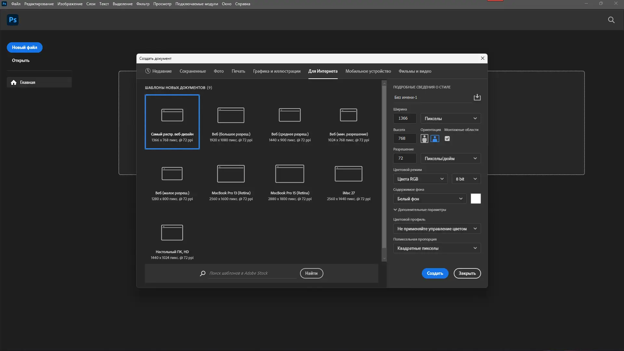Image resolution: width=624 pixels, height=351 pixels.
Task: Open the color mode dropdown Цвета RGB
Action: point(420,179)
